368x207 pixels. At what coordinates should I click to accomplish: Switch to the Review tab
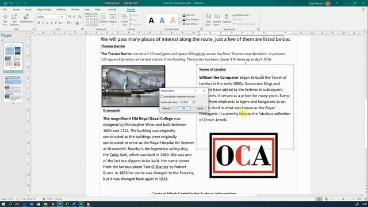tap(75, 10)
